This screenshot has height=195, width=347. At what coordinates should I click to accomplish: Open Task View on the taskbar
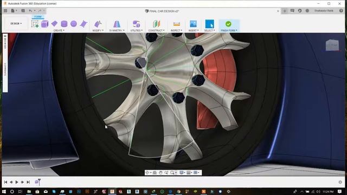point(20,191)
